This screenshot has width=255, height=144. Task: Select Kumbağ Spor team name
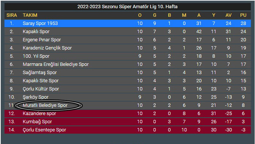coord(37,122)
